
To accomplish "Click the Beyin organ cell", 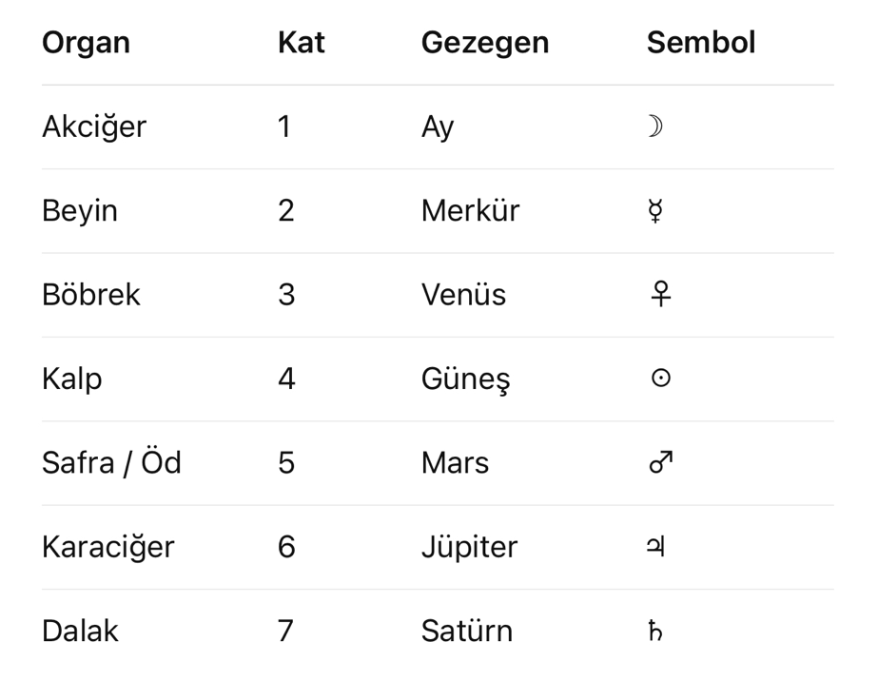I will 80,210.
